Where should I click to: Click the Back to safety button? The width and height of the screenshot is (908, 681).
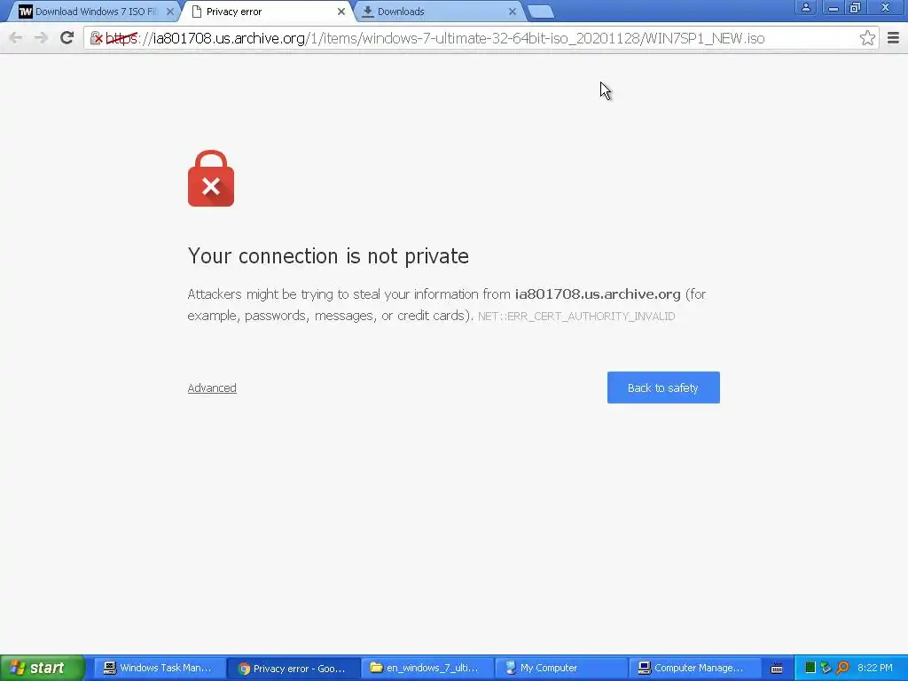click(663, 387)
